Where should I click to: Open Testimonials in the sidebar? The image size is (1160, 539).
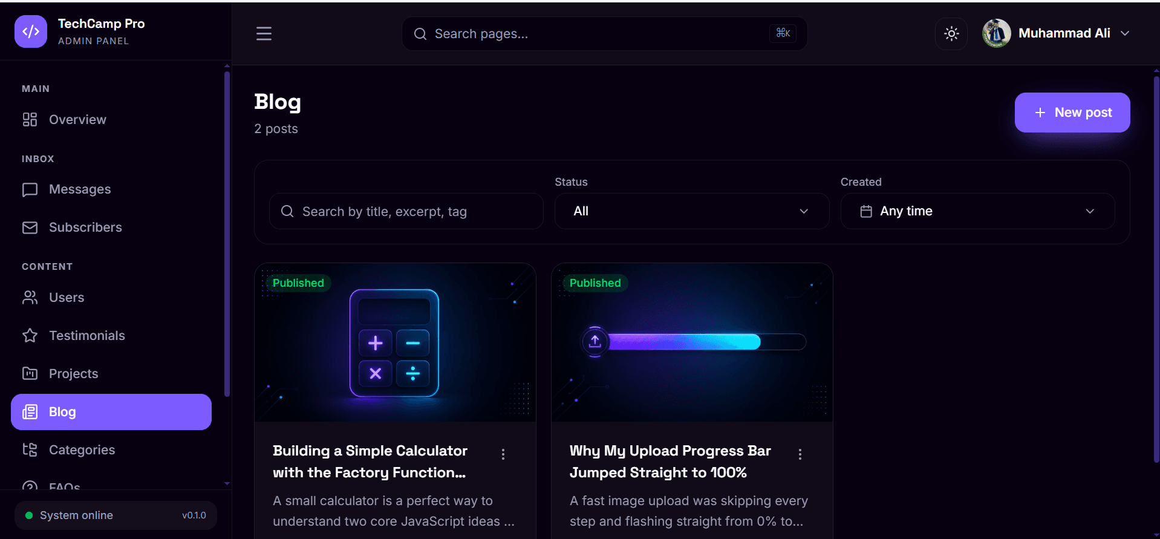pos(111,336)
